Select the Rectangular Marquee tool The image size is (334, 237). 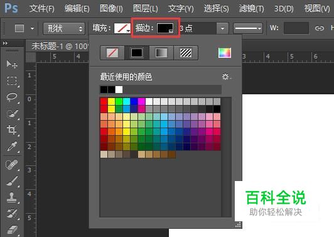(12, 81)
